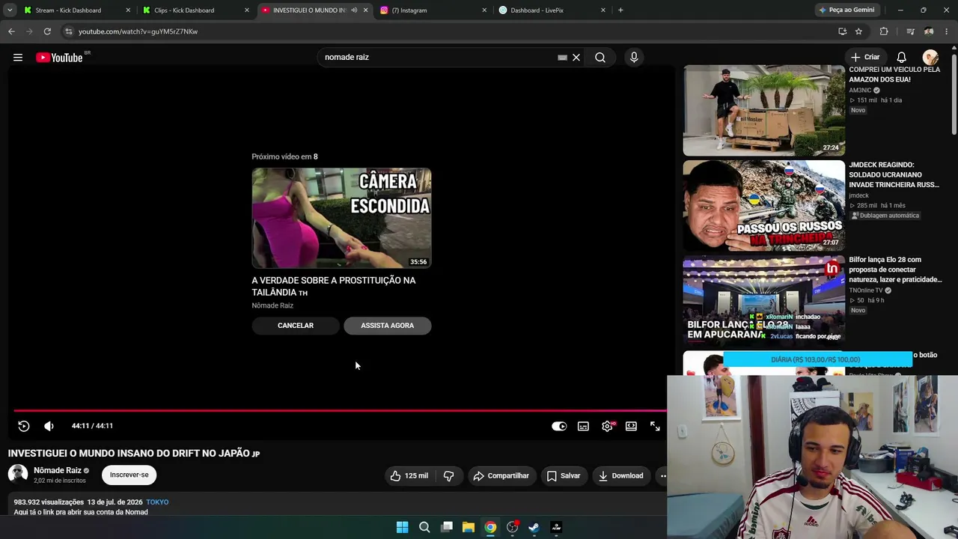Viewport: 958px width, 539px height.
Task: Start voice search with microphone
Action: (634, 58)
